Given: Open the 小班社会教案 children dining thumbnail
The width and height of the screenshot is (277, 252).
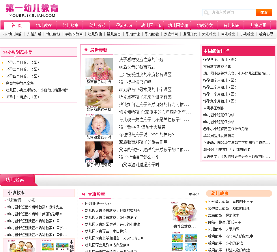Looking at the screenshot, I should pos(184,213).
